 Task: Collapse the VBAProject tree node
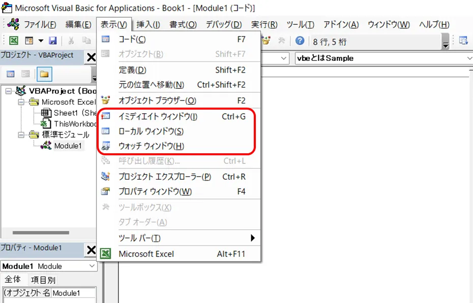pyautogui.click(x=9, y=91)
